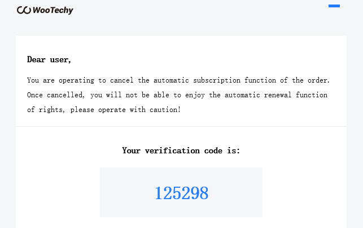Click "Your verification code is:" heading
The height and width of the screenshot is (228, 363).
tap(181, 150)
